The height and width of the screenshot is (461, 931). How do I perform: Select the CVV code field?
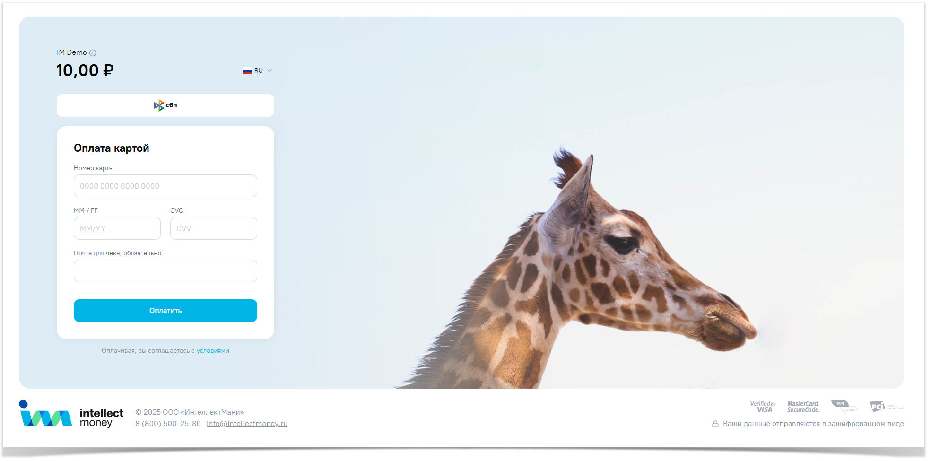click(x=214, y=228)
